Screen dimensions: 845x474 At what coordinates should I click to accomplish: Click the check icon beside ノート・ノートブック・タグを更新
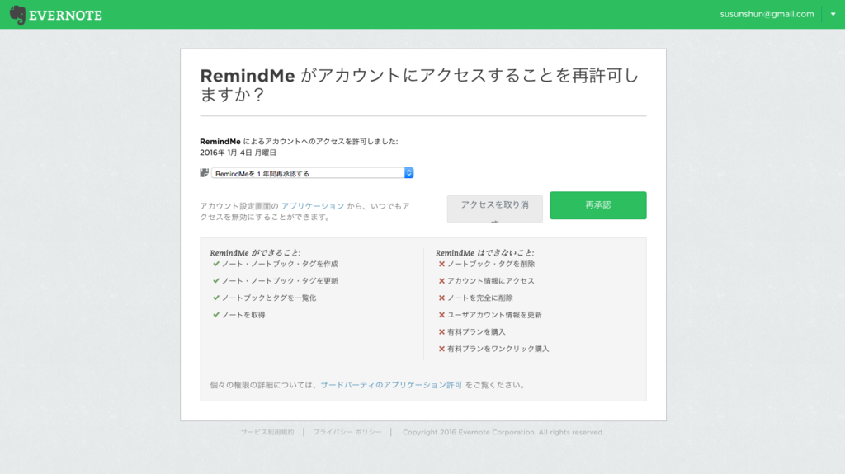[x=216, y=280]
